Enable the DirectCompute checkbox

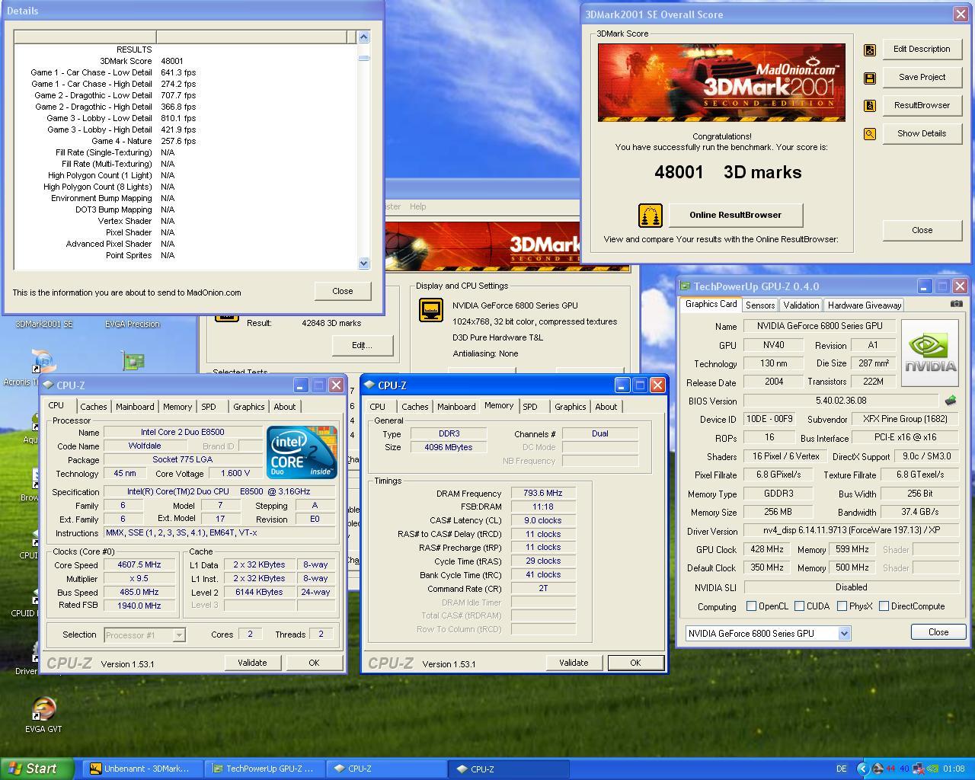[884, 606]
